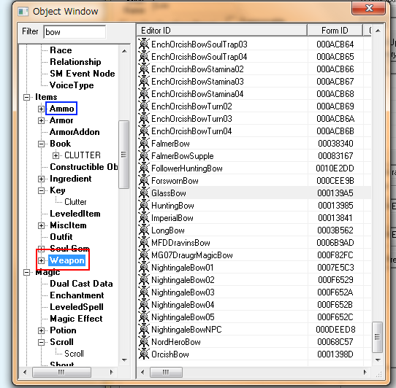Select the Relationship tree item
The height and width of the screenshot is (388, 396).
75,62
